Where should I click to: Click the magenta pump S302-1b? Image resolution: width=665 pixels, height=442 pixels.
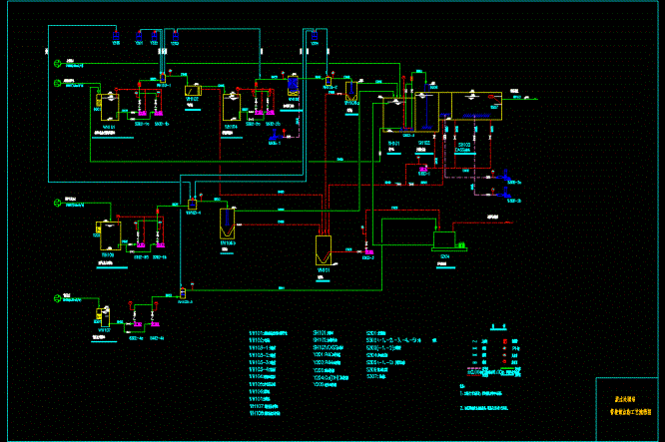coord(158,113)
